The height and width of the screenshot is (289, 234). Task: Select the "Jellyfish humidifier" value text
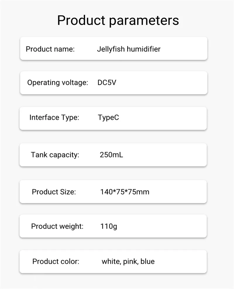(x=129, y=49)
